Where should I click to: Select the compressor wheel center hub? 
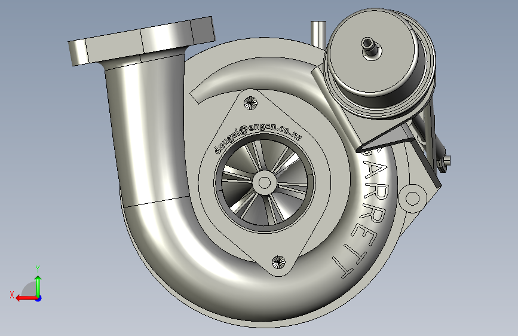[264, 182]
